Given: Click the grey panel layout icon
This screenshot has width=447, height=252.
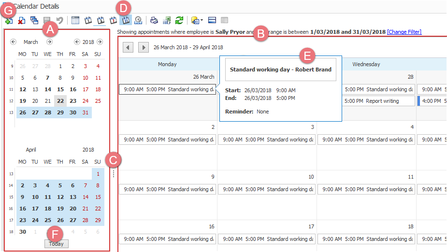Looking at the screenshot, I should (225, 20).
